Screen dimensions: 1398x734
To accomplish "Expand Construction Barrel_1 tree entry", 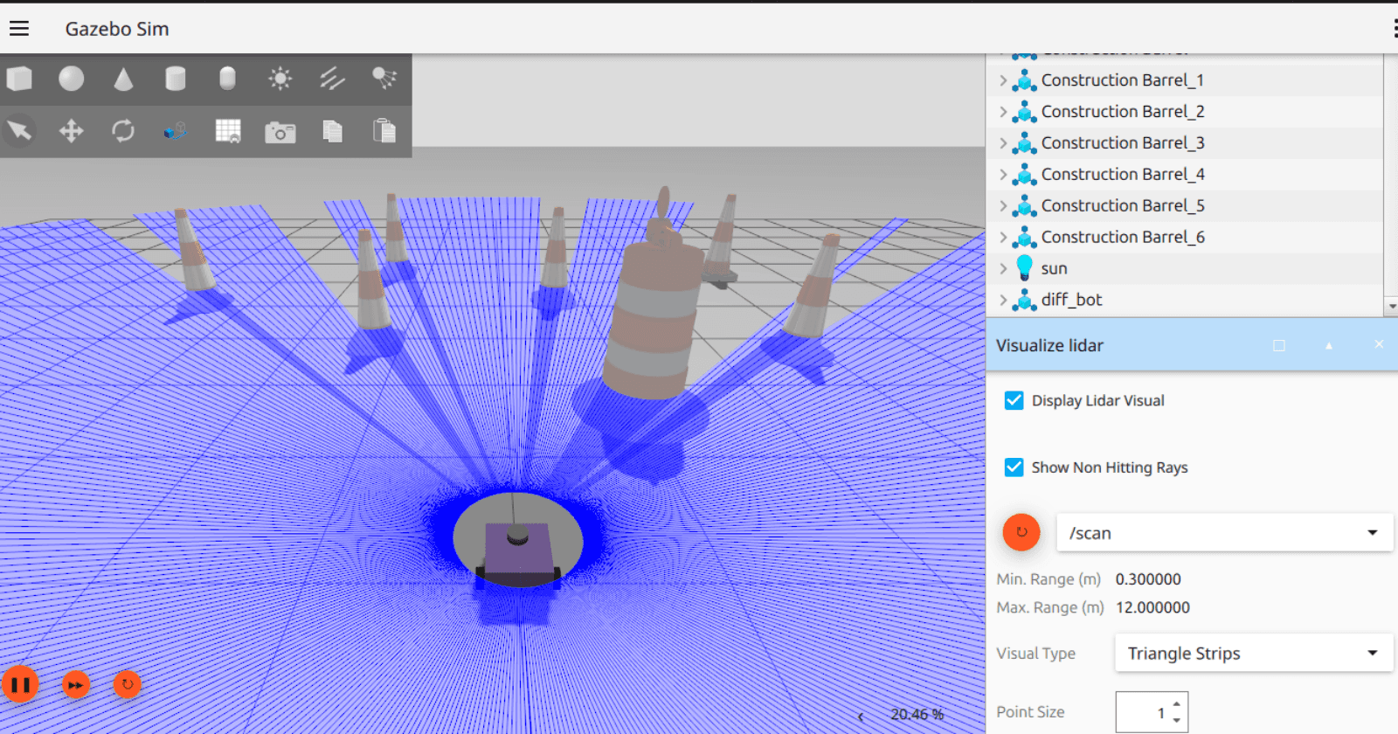I will (1003, 80).
